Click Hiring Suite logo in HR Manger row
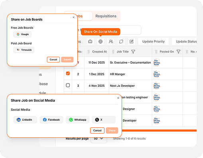 [x=157, y=74]
